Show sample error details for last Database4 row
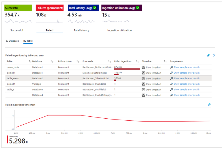Image resolution: width=224 pixels, height=150 pixels. 187,95
